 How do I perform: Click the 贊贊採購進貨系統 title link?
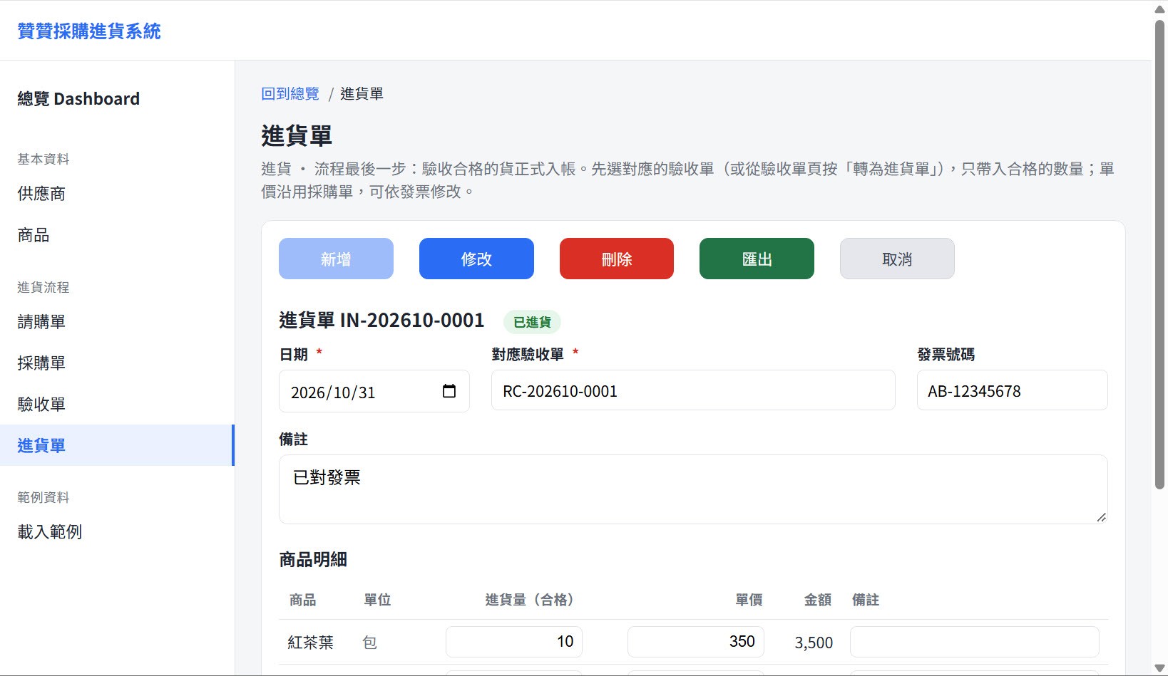pyautogui.click(x=89, y=31)
